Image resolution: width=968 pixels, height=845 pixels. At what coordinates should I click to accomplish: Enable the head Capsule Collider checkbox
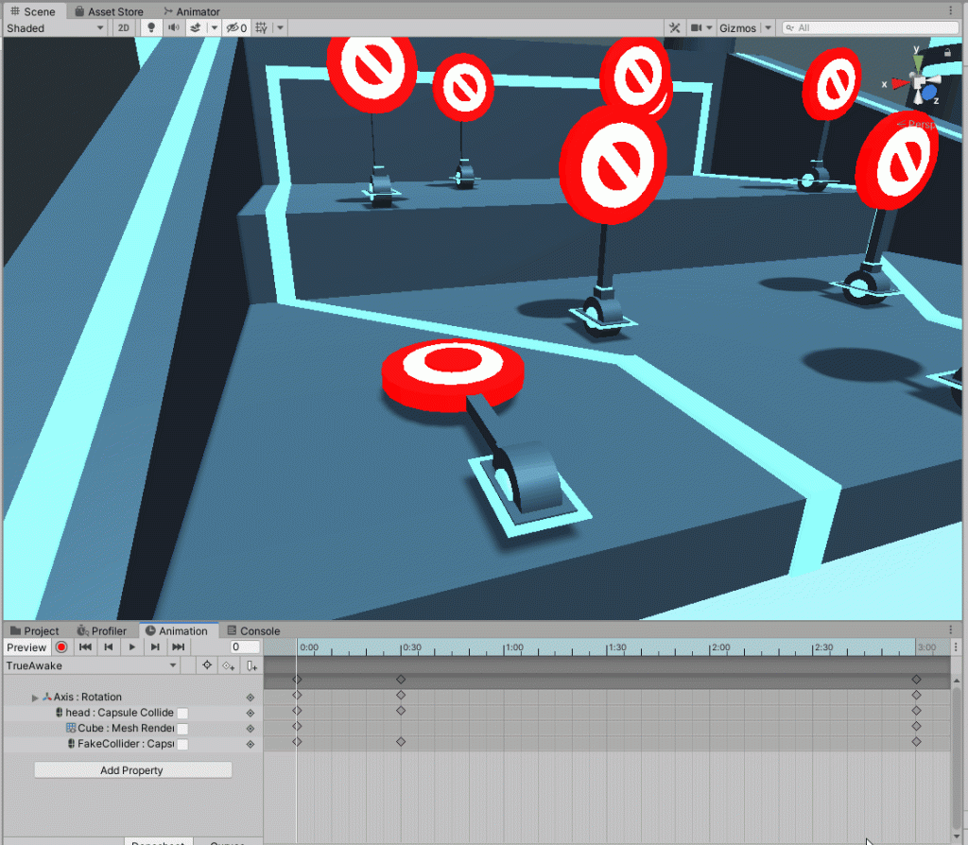184,712
